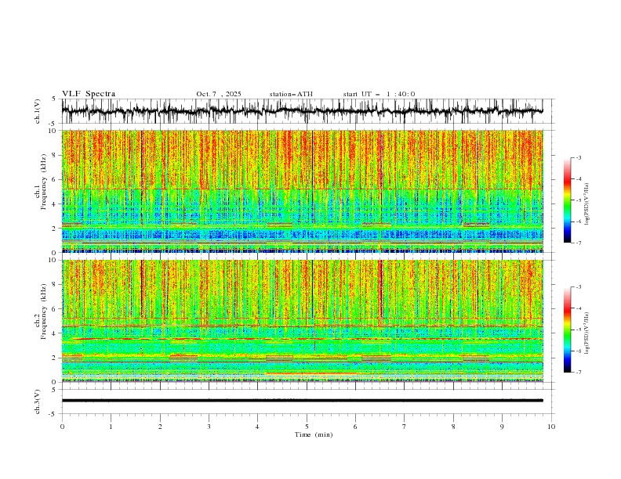Click the ch.2 spectrogram color scale bar
Viewport: 621px width, 479px height.
567,330
